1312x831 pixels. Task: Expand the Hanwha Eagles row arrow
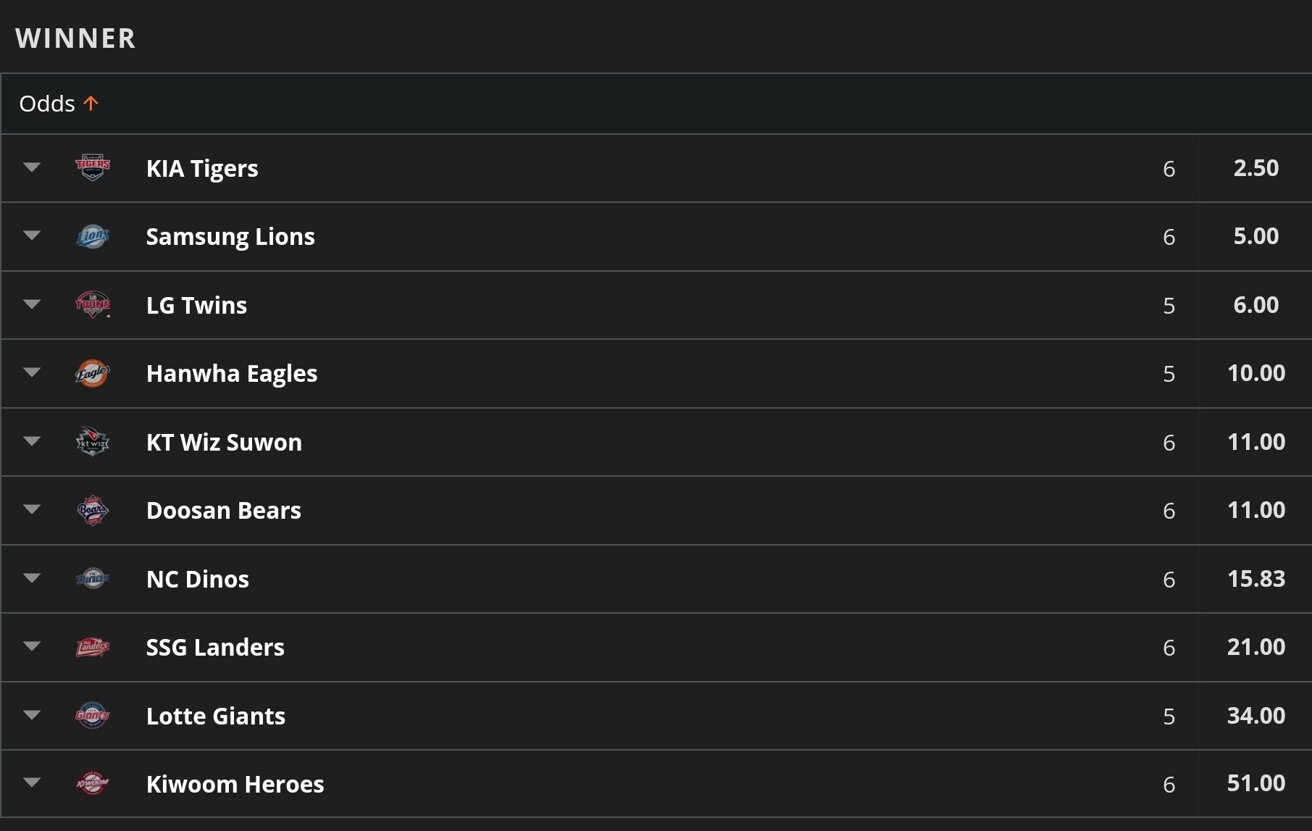(32, 372)
